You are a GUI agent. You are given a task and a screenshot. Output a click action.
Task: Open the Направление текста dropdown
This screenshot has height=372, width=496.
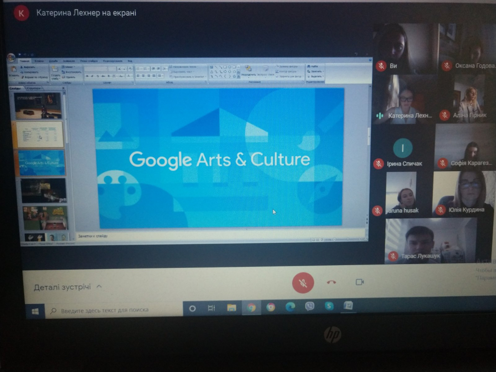pyautogui.click(x=184, y=67)
